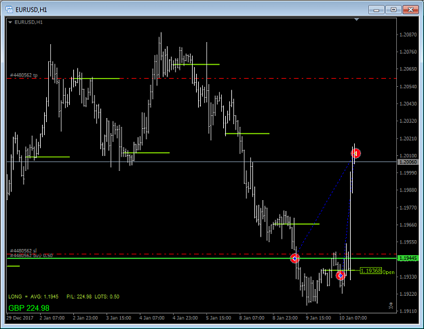424x329 pixels.
Task: Click the 1.19770 price axis label
Action: [408, 208]
